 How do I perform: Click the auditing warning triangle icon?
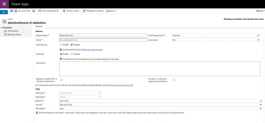pyautogui.click(x=61, y=59)
